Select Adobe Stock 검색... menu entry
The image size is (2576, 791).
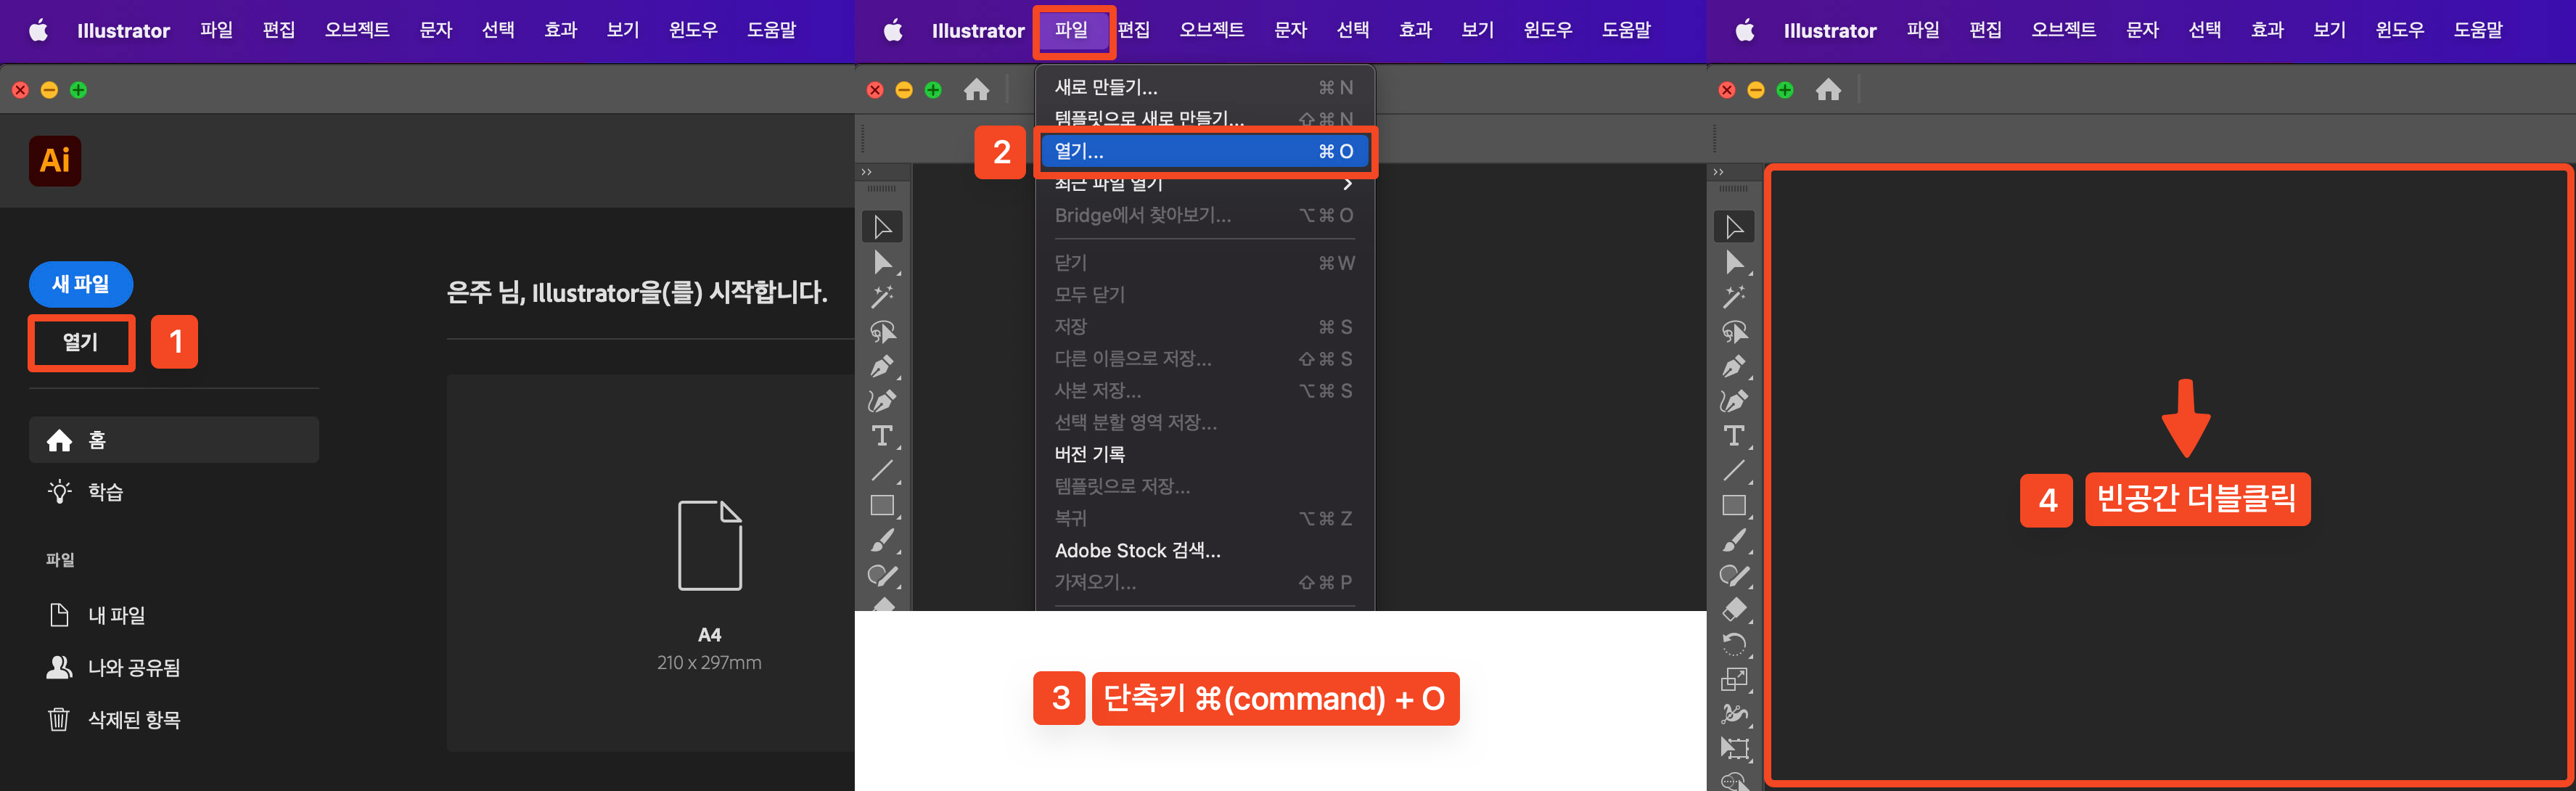click(x=1137, y=550)
